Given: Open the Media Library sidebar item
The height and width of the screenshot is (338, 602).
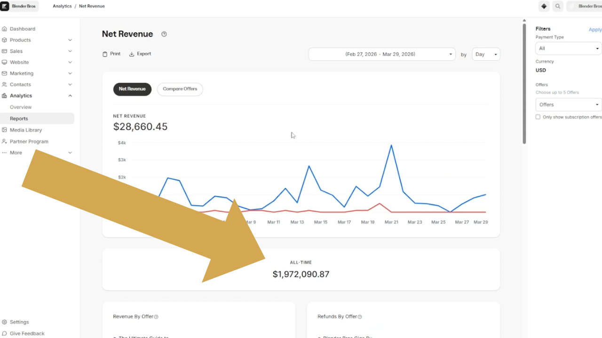Looking at the screenshot, I should tap(26, 130).
